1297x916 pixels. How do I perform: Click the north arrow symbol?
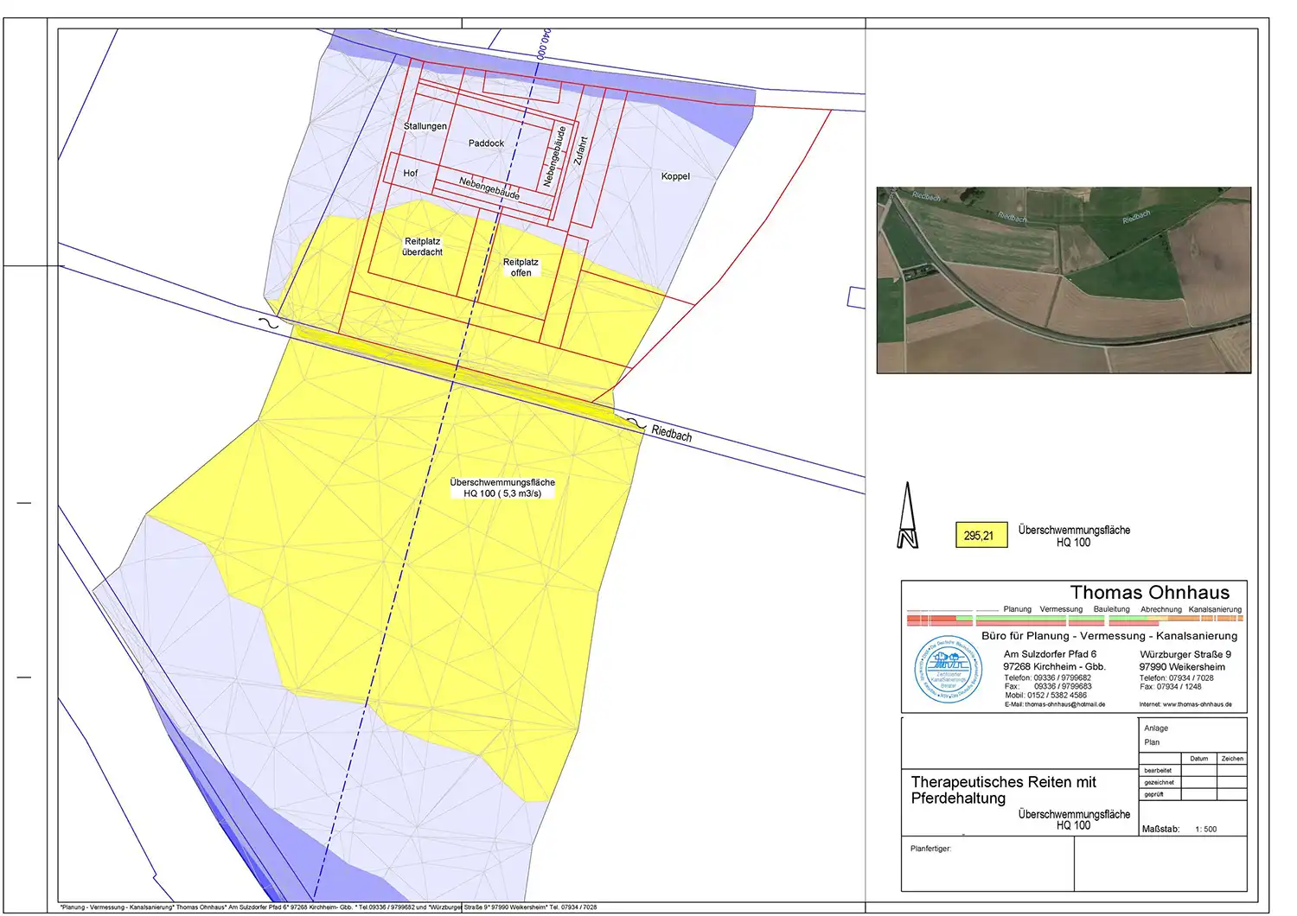coord(907,518)
